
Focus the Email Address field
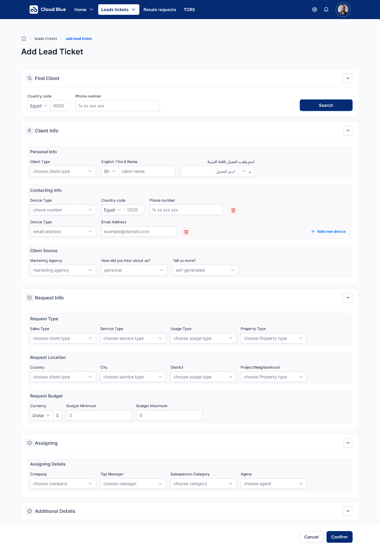click(139, 232)
